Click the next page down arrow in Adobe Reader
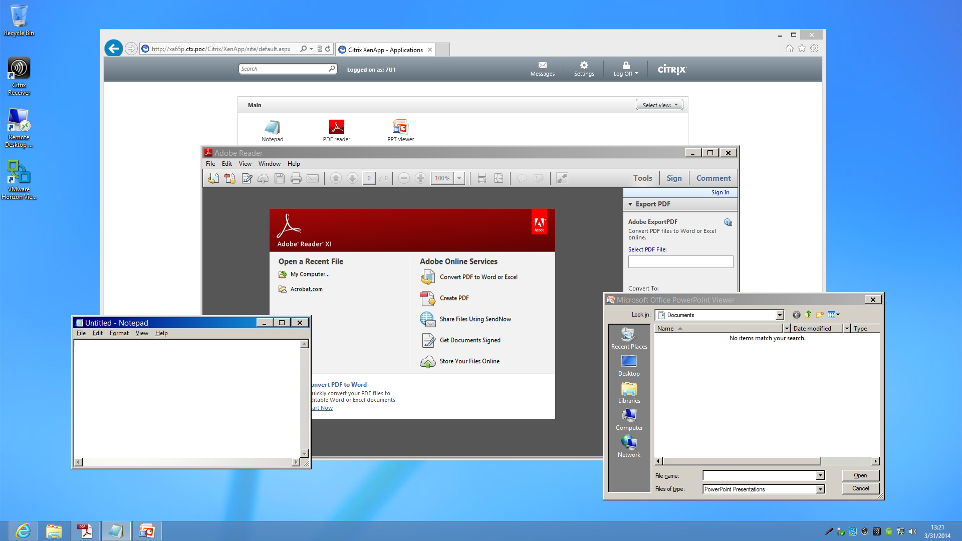This screenshot has width=962, height=541. coord(352,178)
